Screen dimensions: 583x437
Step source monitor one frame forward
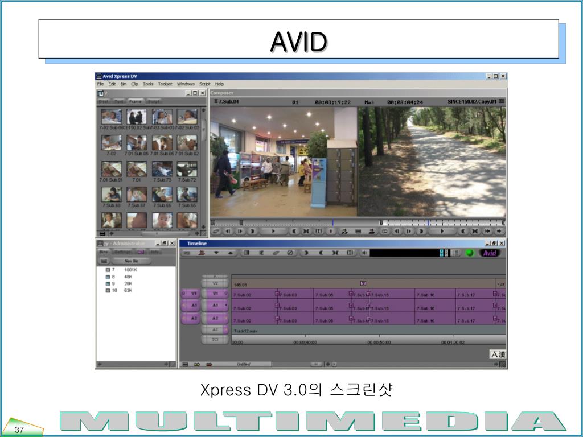(240, 231)
